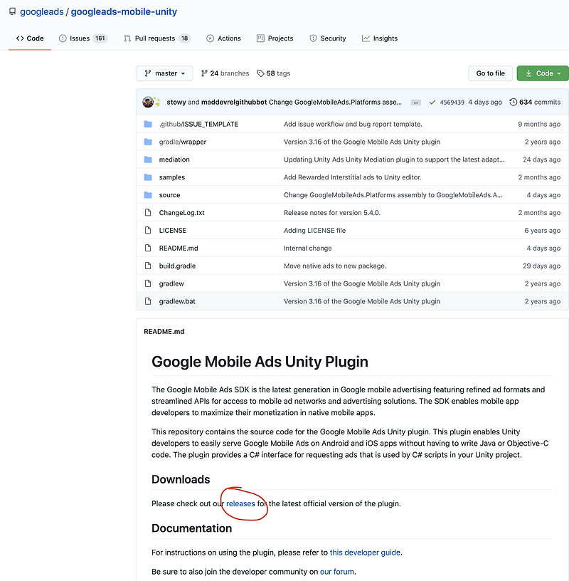Click the Go to file button
The height and width of the screenshot is (581, 569).
click(x=490, y=73)
